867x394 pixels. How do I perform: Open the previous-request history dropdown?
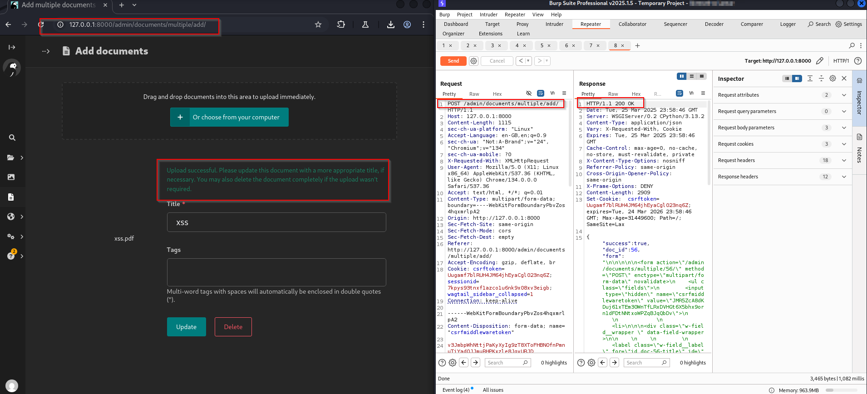[x=528, y=61]
